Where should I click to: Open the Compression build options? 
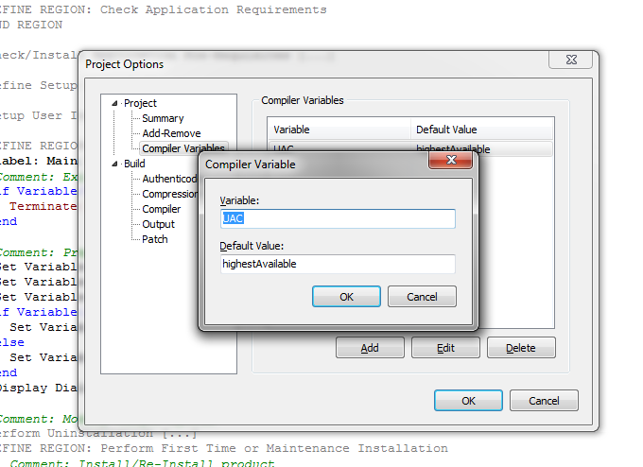coord(170,194)
